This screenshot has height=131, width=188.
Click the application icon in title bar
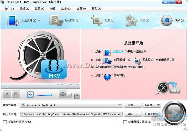coord(3,2)
